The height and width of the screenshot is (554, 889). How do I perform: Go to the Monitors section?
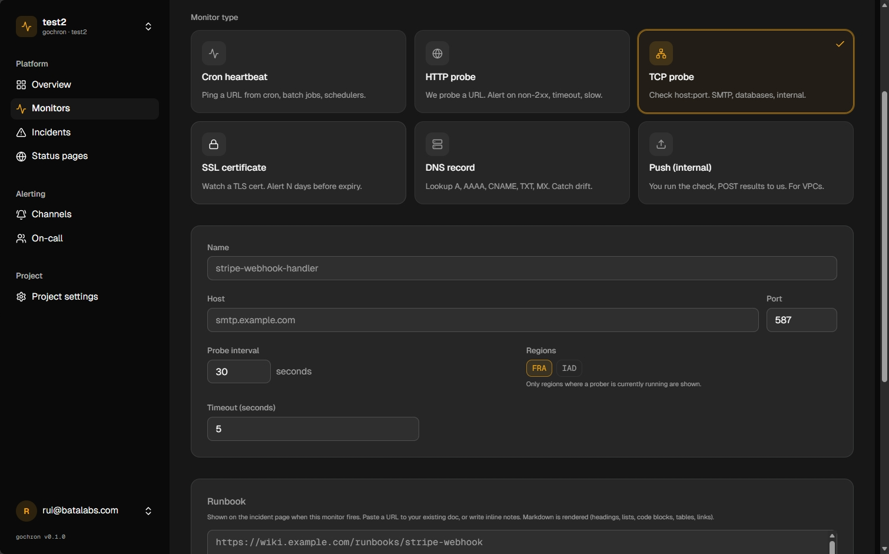(85, 109)
